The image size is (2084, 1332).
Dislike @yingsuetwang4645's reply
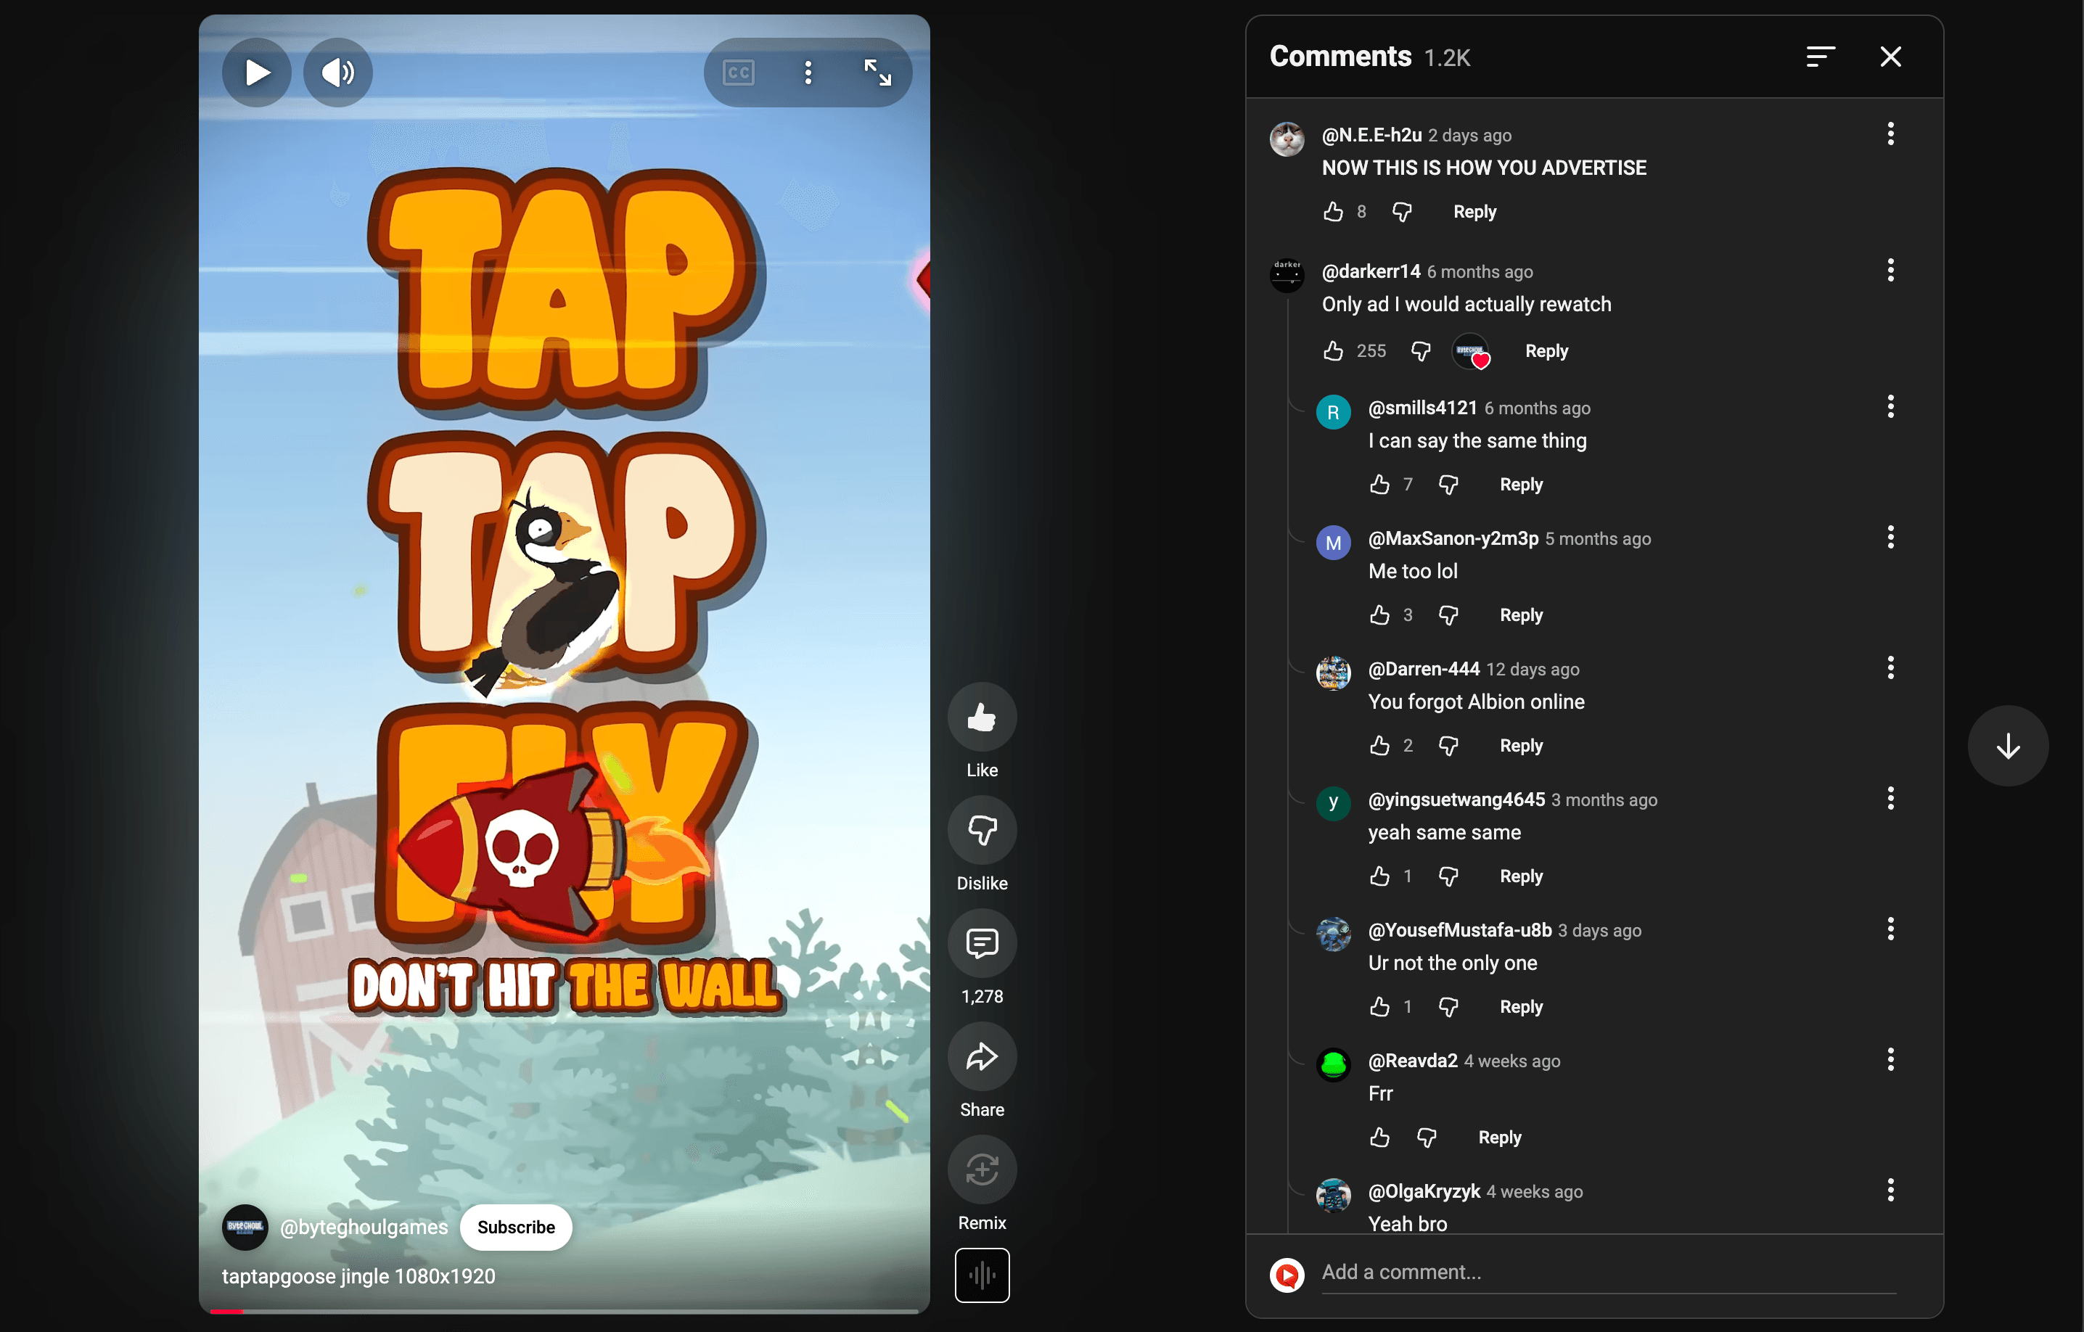tap(1448, 876)
